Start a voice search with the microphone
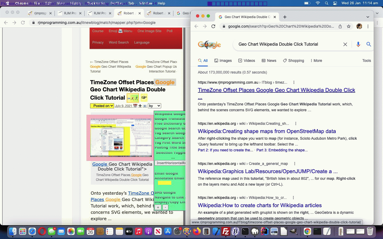Viewport: 383px width, 239px height. point(358,44)
